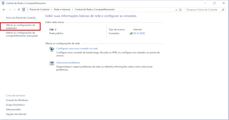Open Infravermelho settings
This screenshot has width=229, height=120.
pos(13,109)
